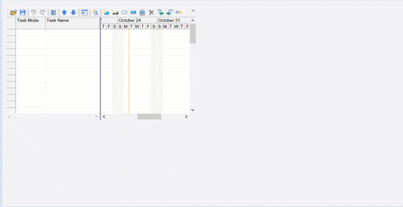Move the task up with the blue up arrow
Screen dimensions: 403x207
(x=64, y=12)
